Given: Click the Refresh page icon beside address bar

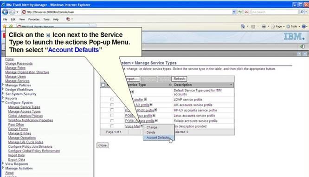Looking at the screenshot, I should 240,12.
